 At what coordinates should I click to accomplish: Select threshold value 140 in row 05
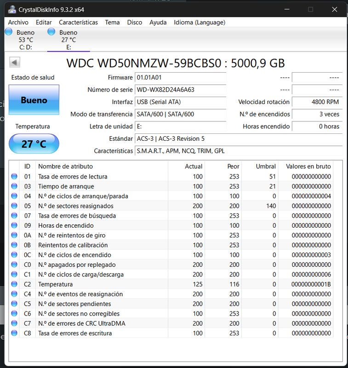pos(271,206)
